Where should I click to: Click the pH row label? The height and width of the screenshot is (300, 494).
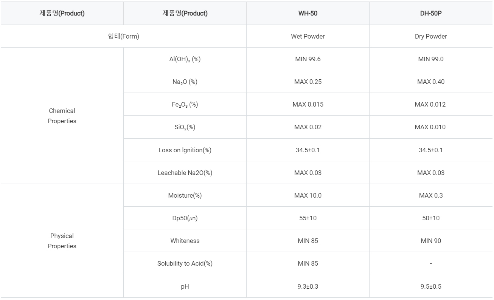click(x=185, y=286)
